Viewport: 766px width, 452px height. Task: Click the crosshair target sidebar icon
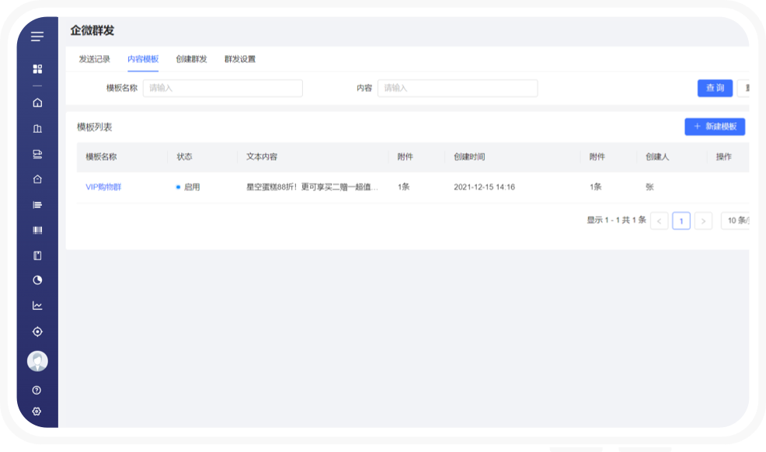coord(37,332)
